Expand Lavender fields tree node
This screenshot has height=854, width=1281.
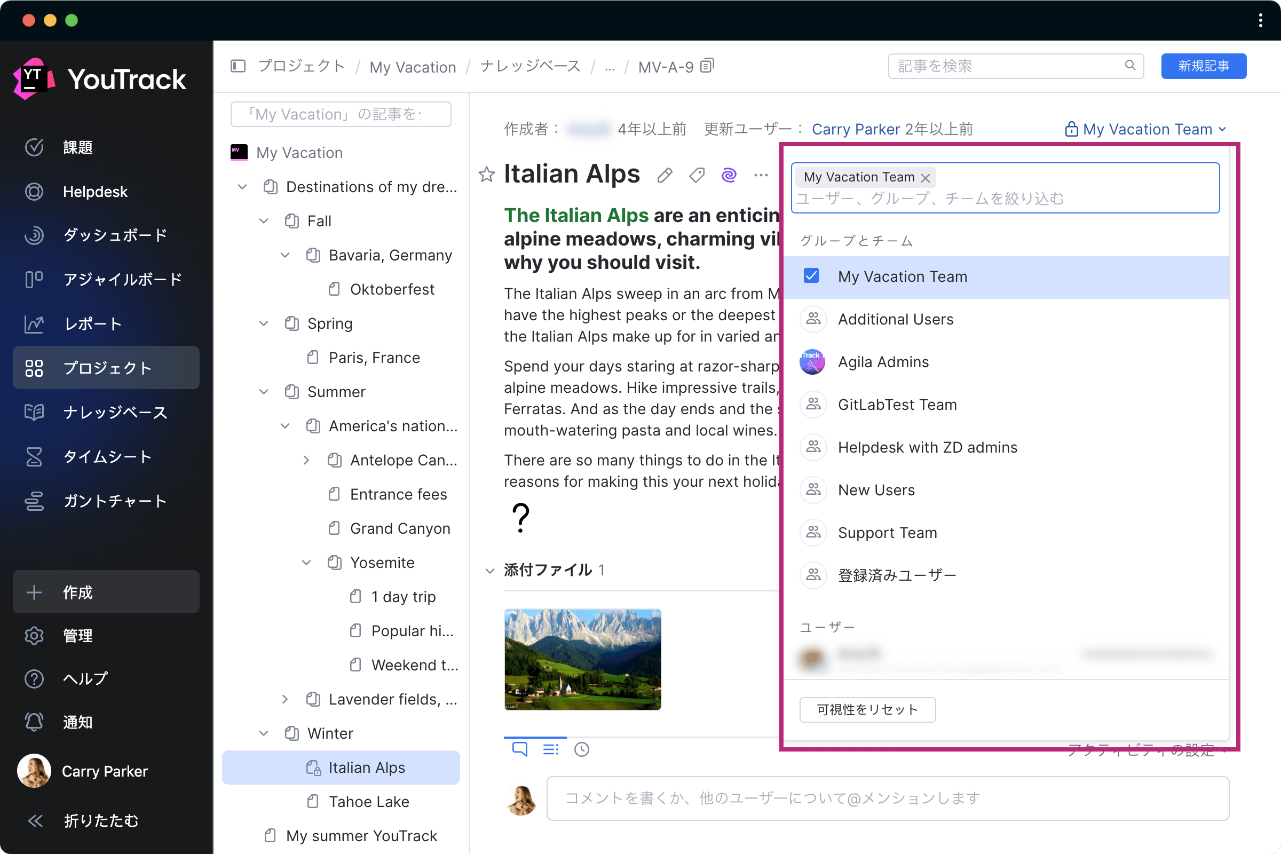click(285, 699)
